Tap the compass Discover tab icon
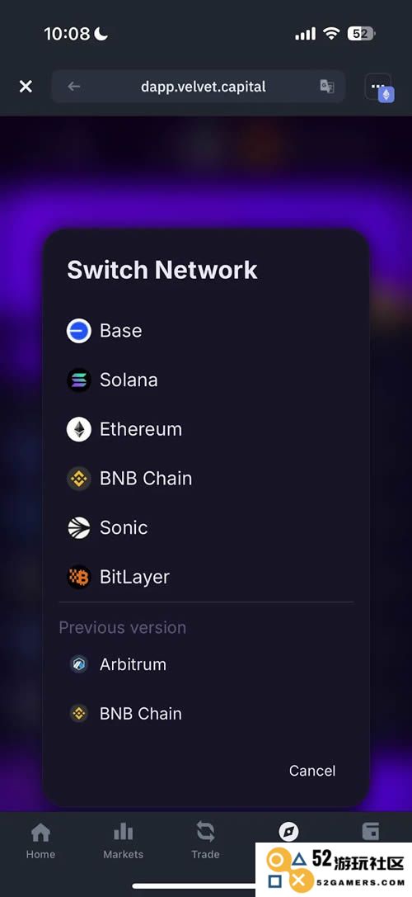The width and height of the screenshot is (412, 897). click(x=288, y=831)
